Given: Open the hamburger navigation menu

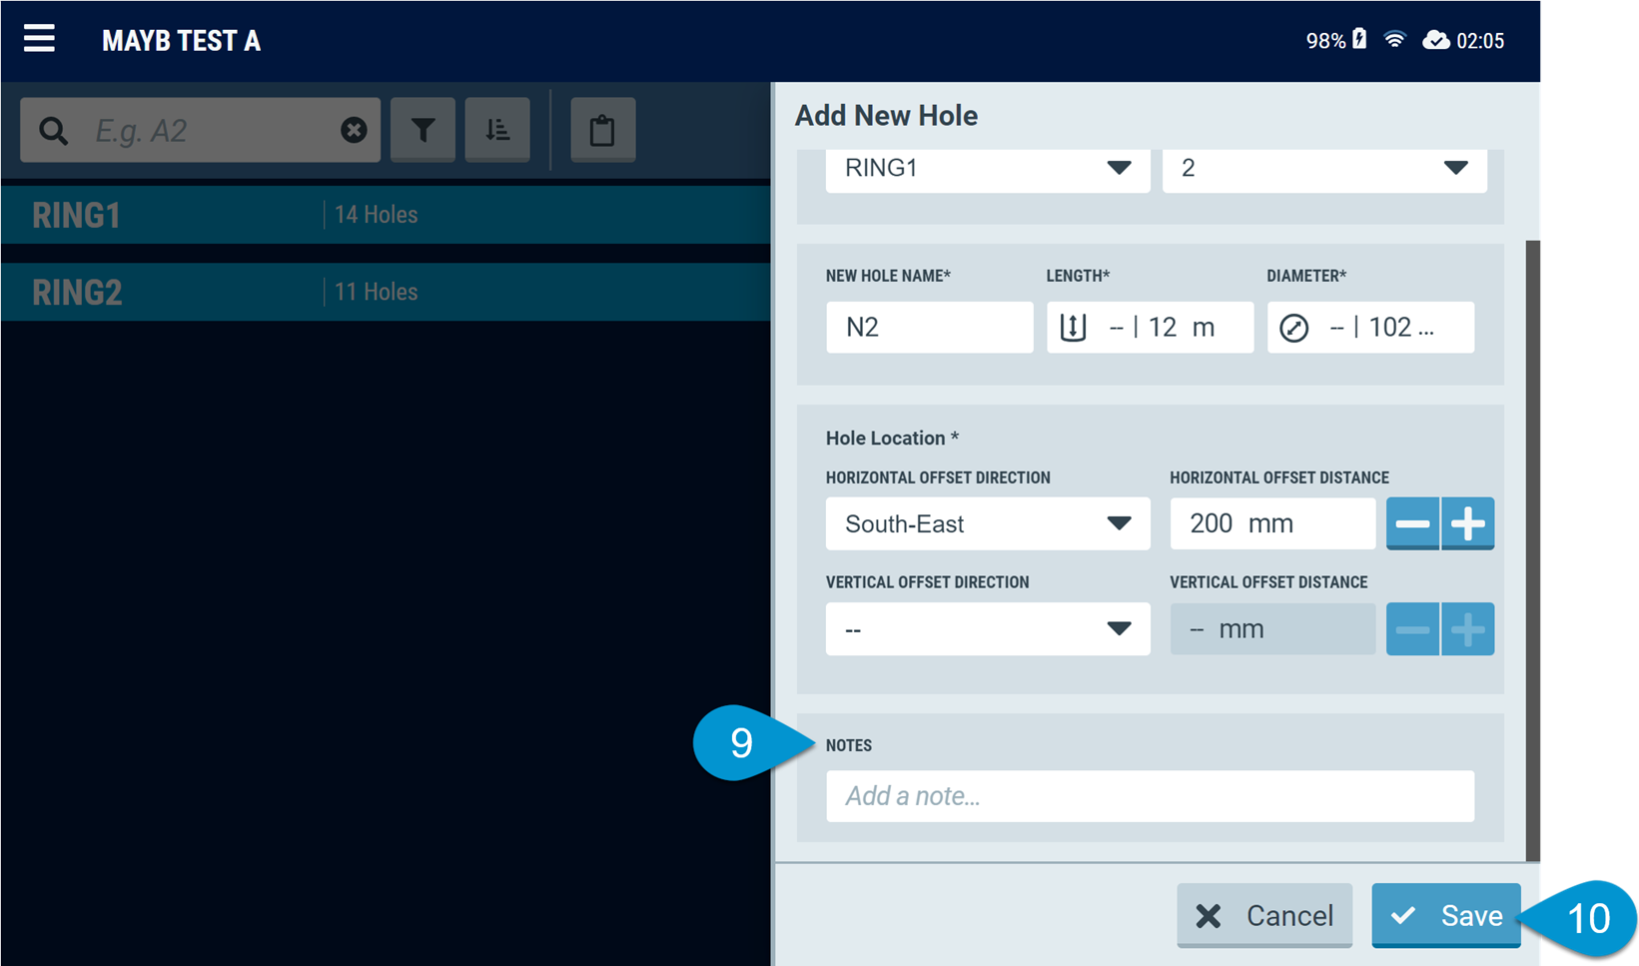Looking at the screenshot, I should click(x=39, y=40).
